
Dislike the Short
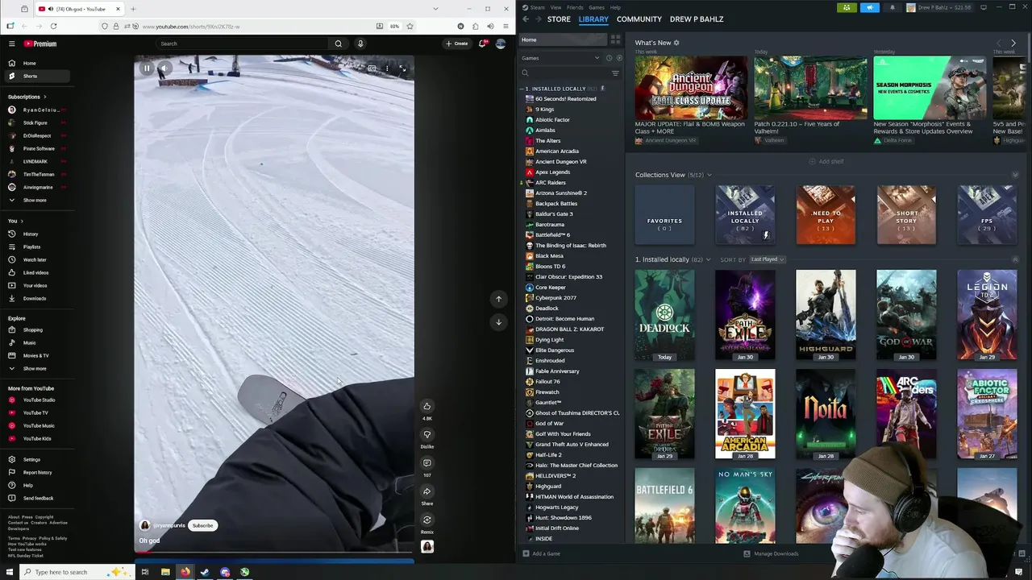pyautogui.click(x=427, y=434)
